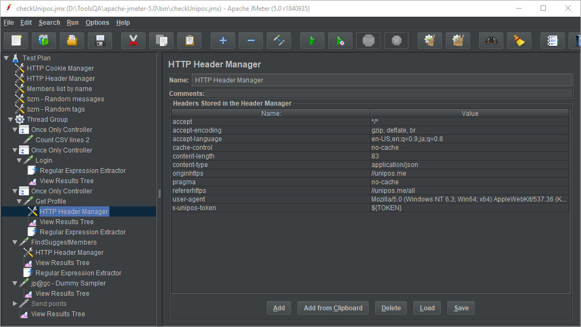Open the Run menu

[x=73, y=23]
